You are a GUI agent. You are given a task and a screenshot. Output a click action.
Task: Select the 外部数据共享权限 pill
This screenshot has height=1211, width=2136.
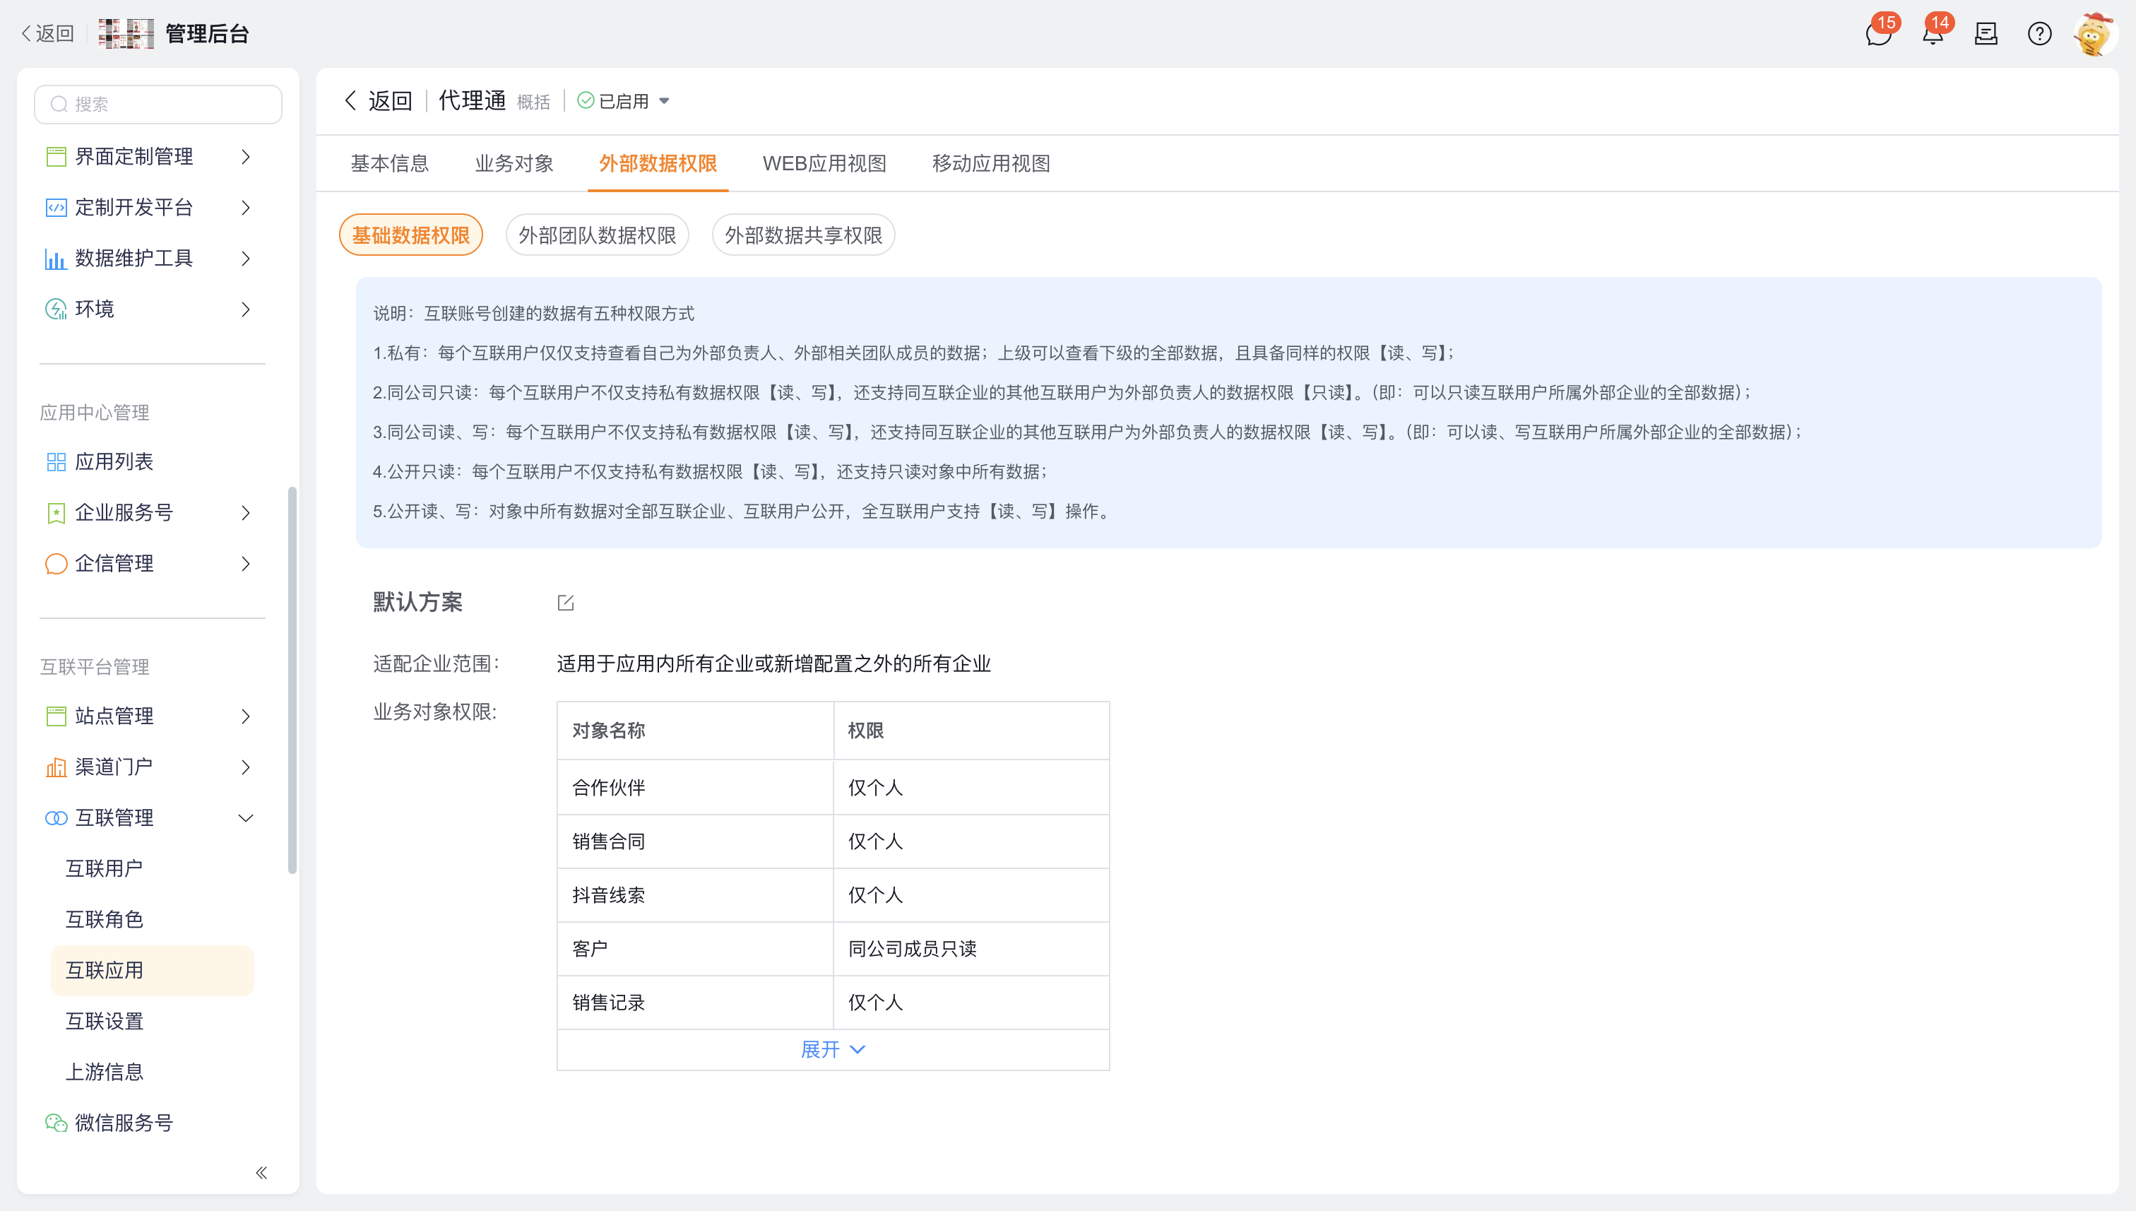coord(803,235)
